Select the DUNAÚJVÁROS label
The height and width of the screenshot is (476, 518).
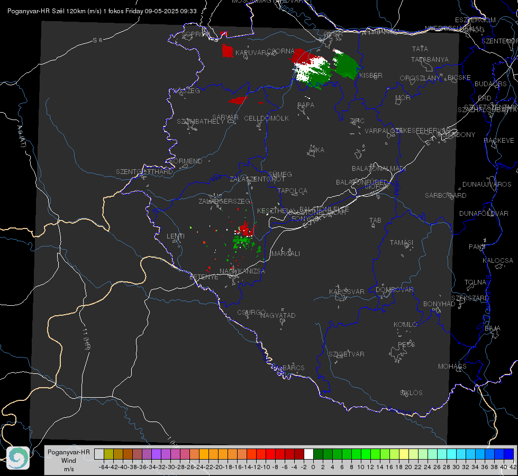pyautogui.click(x=487, y=185)
